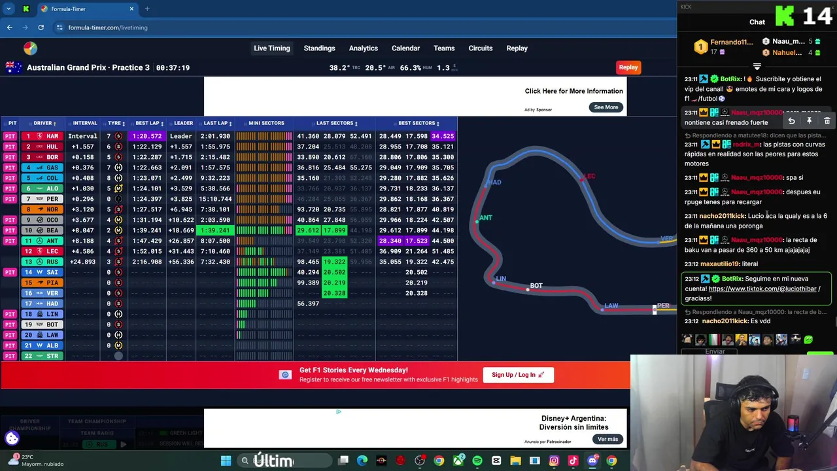Click Sign Up / Log In button

518,375
